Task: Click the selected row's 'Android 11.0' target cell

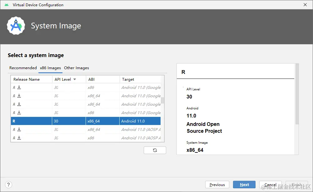Action: point(140,121)
